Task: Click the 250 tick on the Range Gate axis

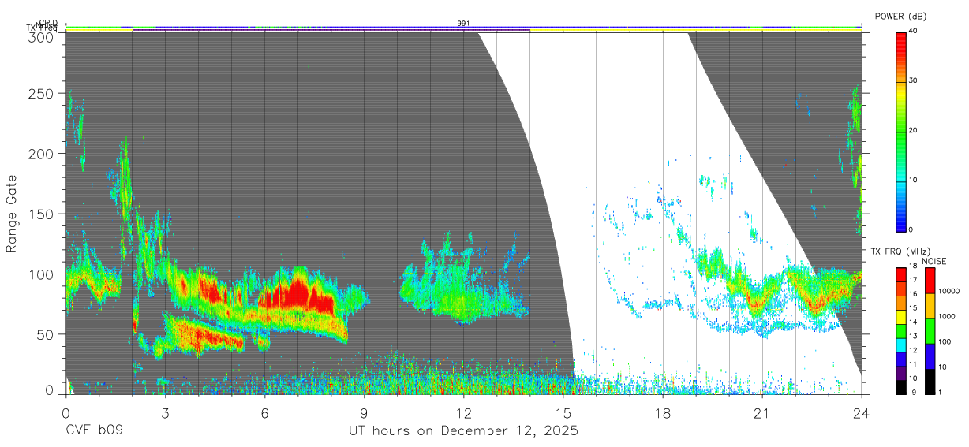Action: 41,94
